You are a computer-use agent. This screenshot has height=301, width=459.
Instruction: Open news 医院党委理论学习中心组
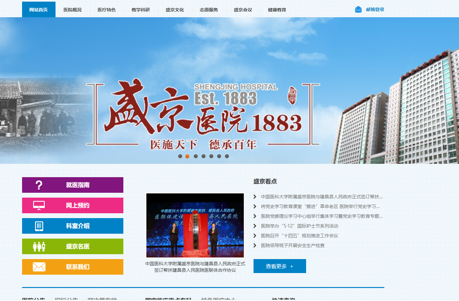point(322,216)
